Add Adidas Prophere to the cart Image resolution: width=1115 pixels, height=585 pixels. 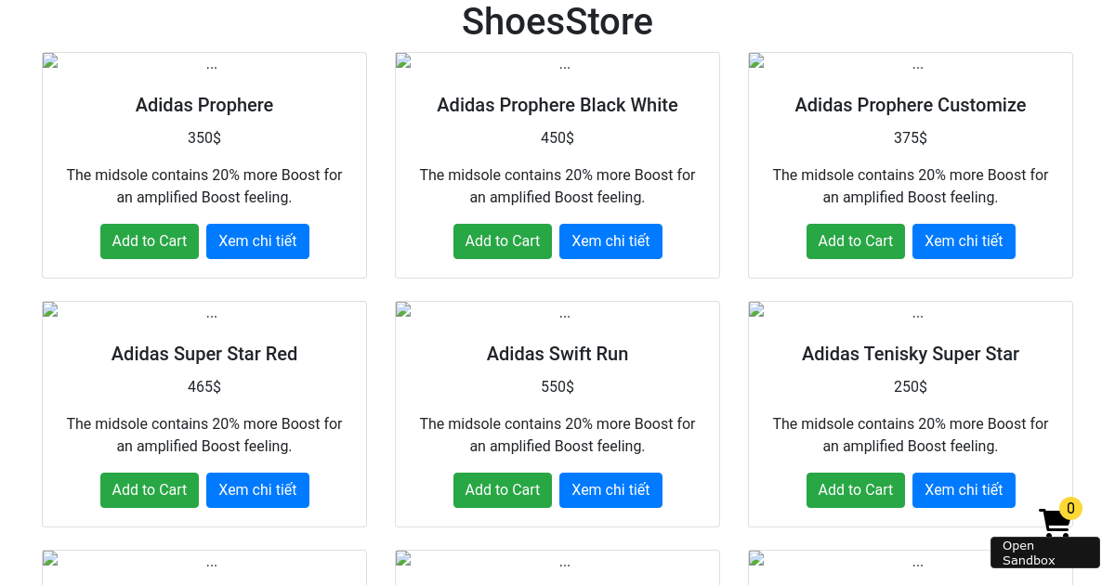[x=149, y=240]
